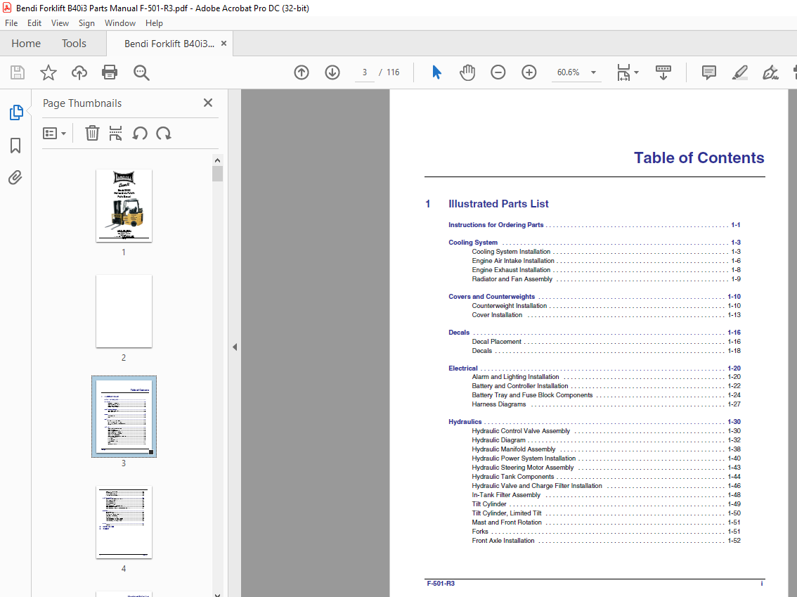Image resolution: width=797 pixels, height=597 pixels.
Task: Select blank page 2 thumbnail
Action: coord(124,312)
